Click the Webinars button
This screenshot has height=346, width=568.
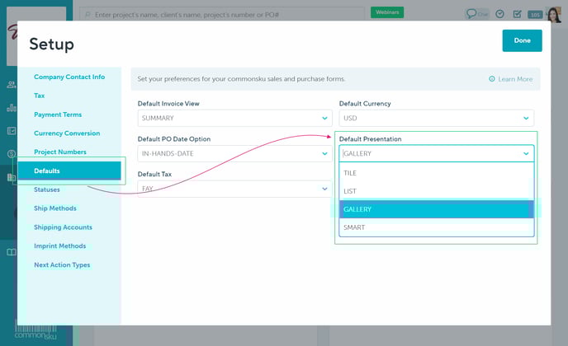(x=386, y=12)
